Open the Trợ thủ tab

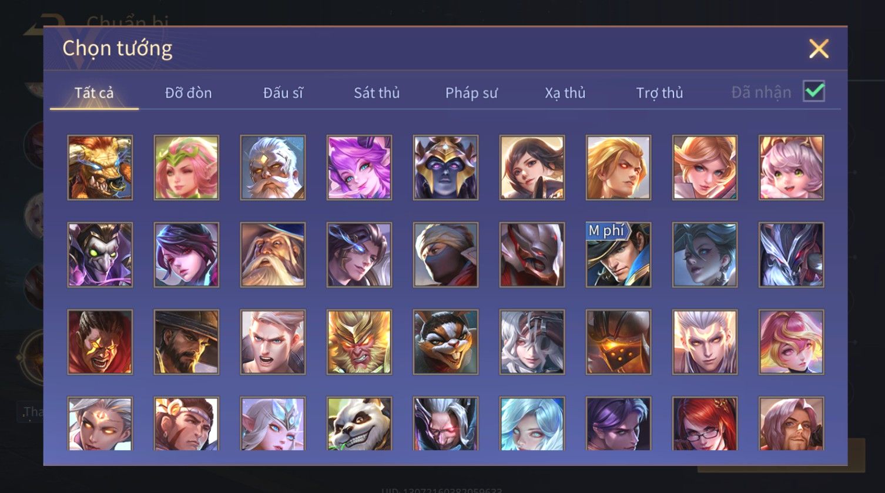659,93
